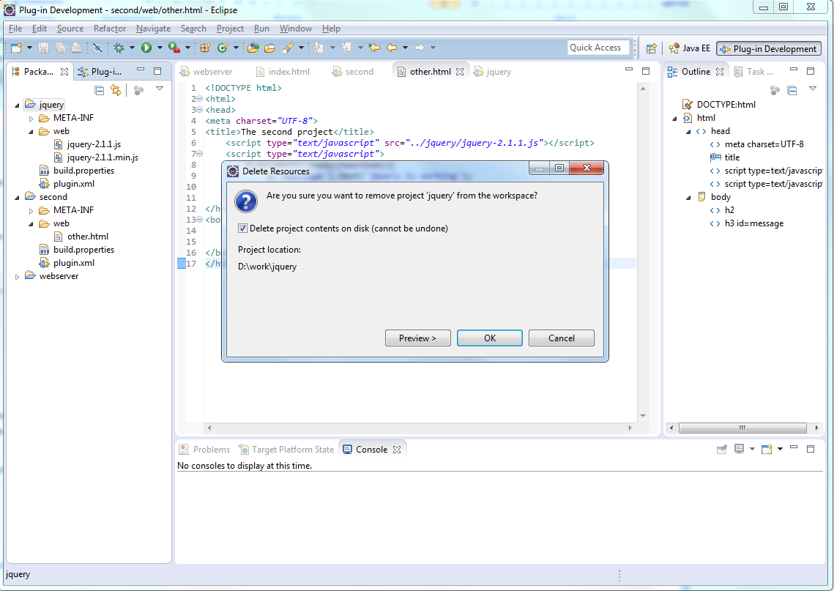Collapse the body node in Outline

[x=688, y=197]
